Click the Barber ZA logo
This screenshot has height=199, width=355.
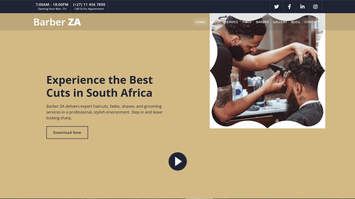[57, 22]
